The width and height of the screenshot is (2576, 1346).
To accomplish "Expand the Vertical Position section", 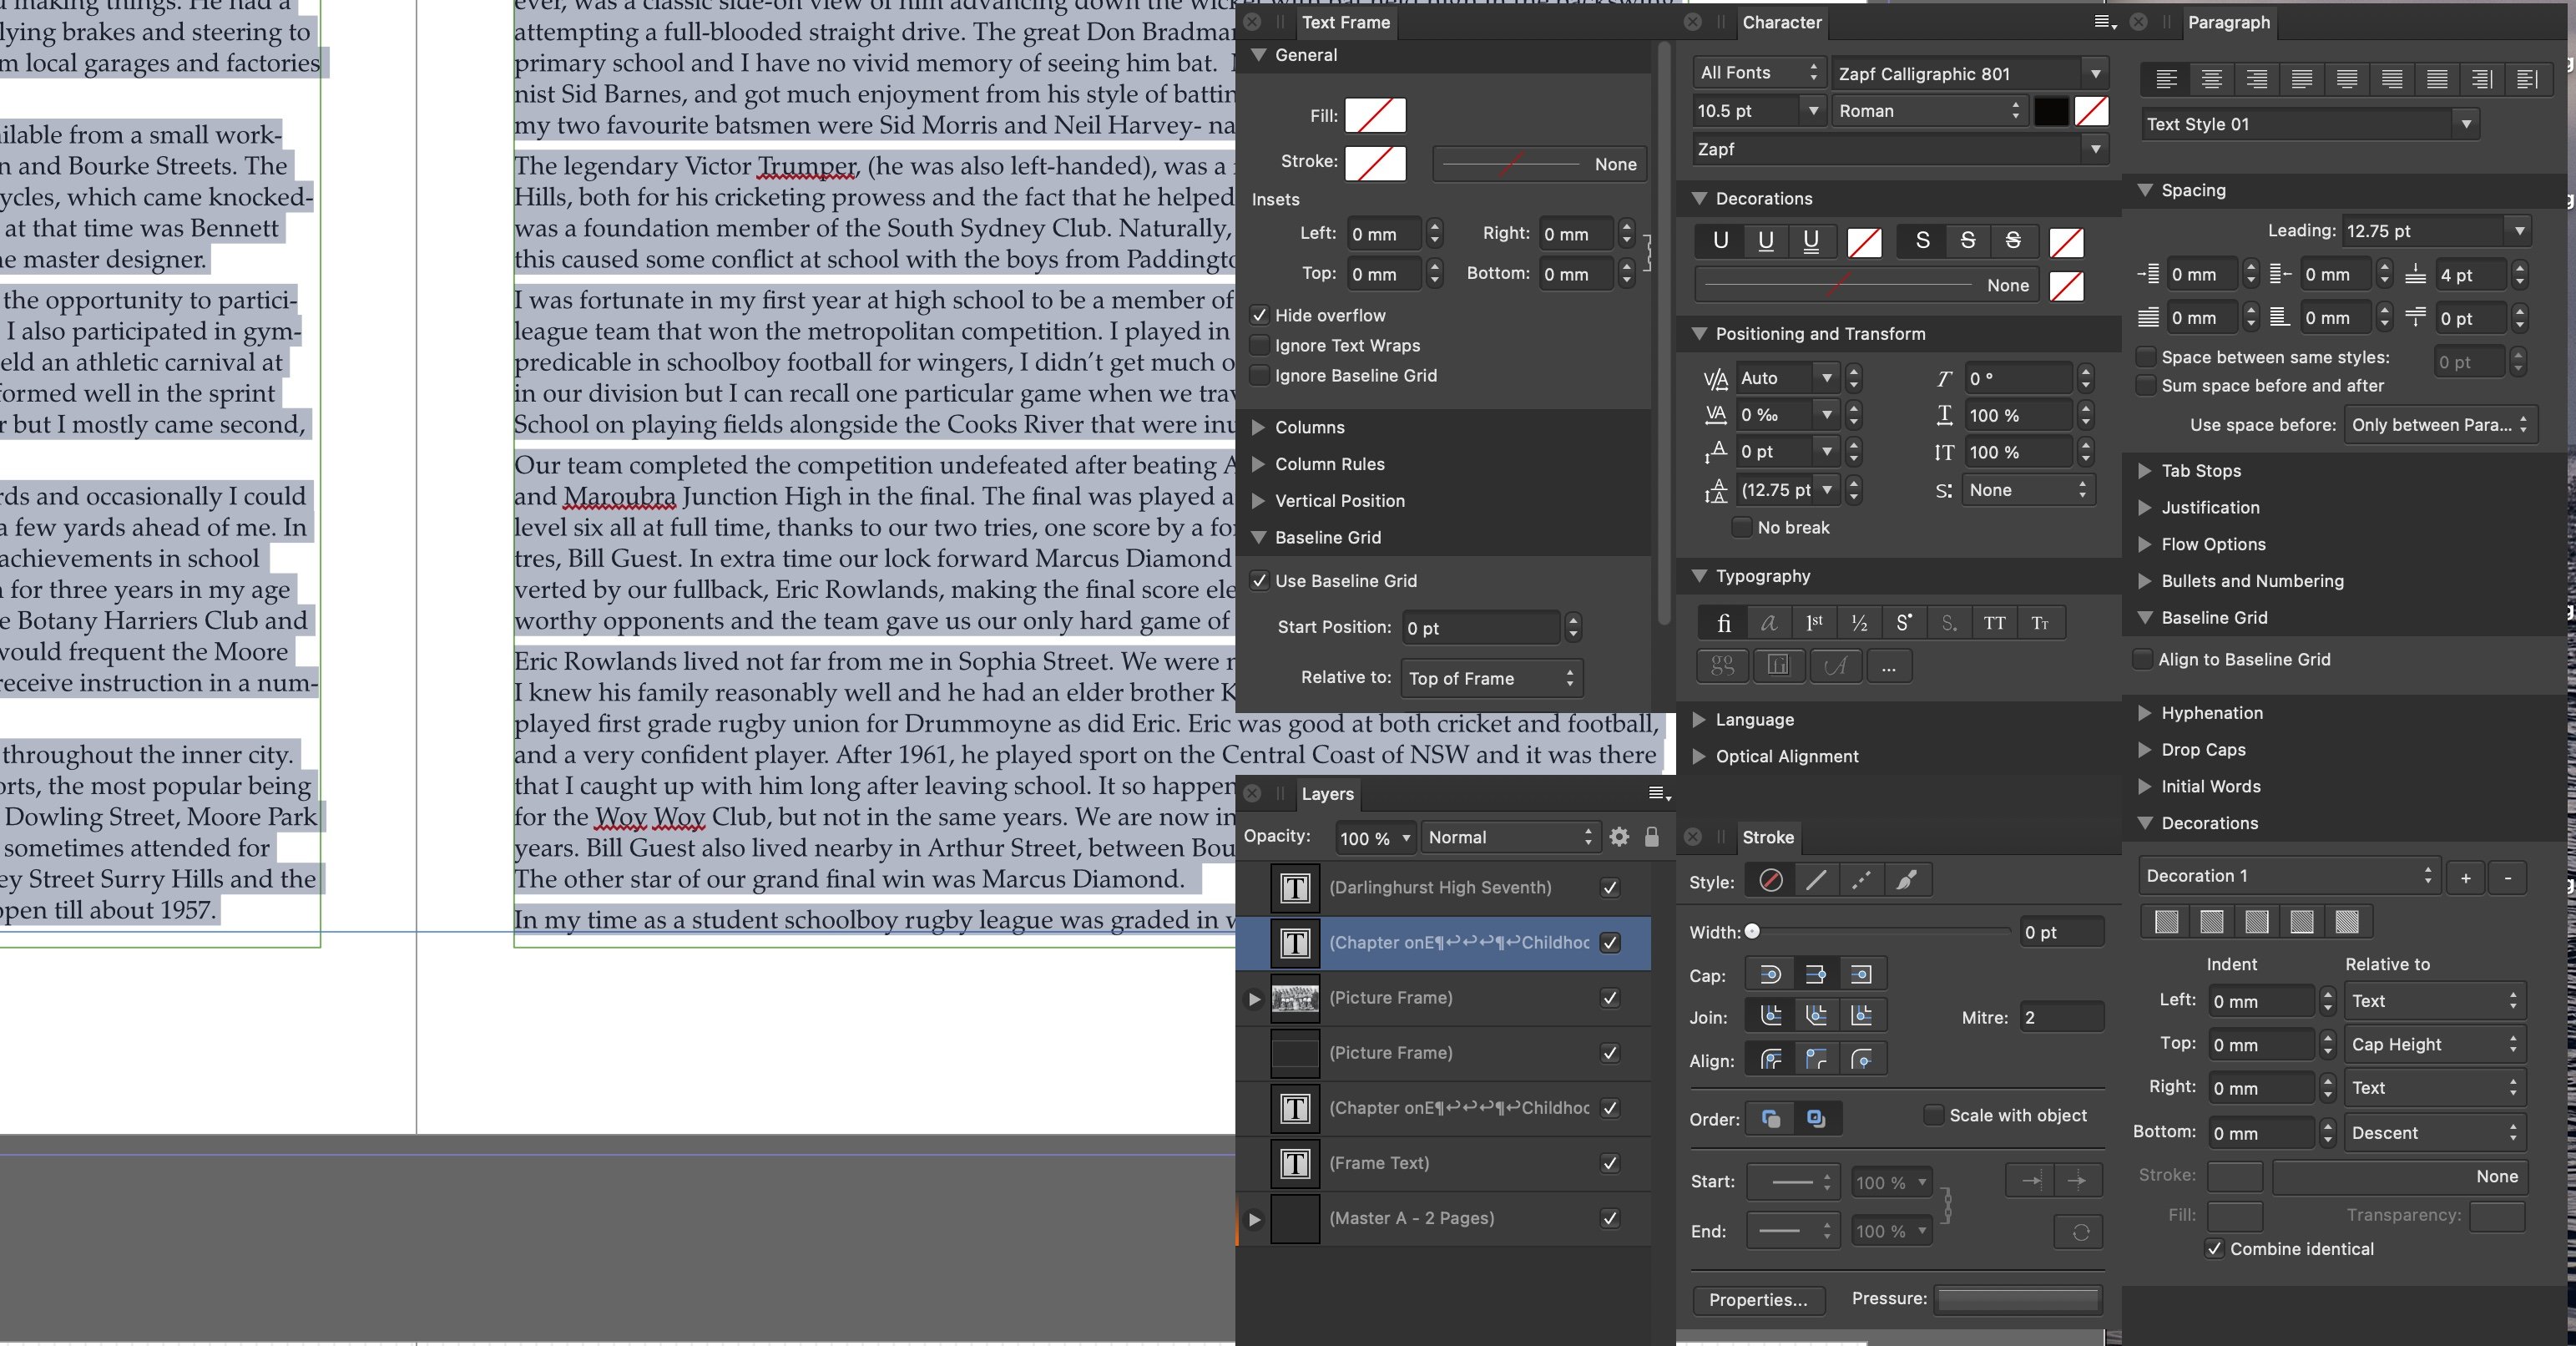I will click(x=1259, y=501).
